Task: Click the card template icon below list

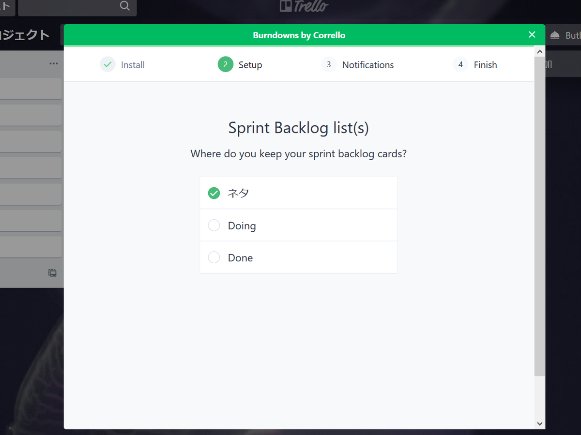Action: click(52, 273)
